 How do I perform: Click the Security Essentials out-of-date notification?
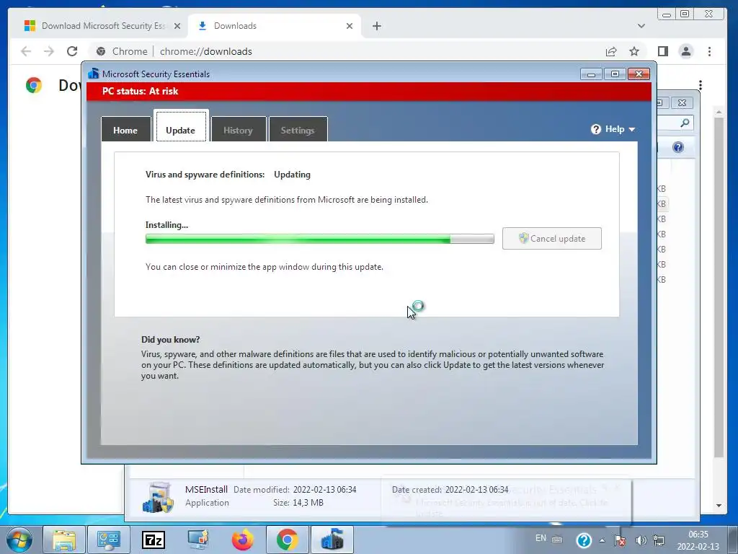click(x=506, y=501)
